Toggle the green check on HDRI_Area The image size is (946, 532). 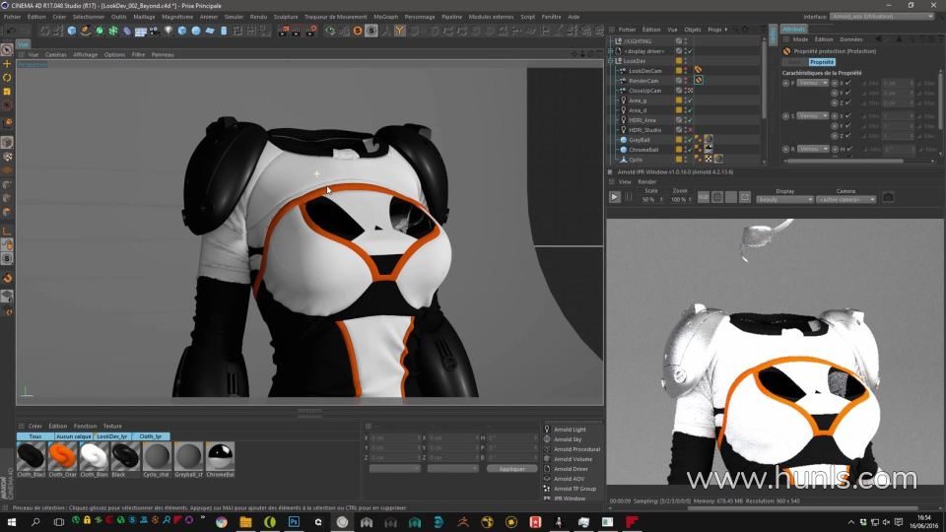pyautogui.click(x=690, y=120)
